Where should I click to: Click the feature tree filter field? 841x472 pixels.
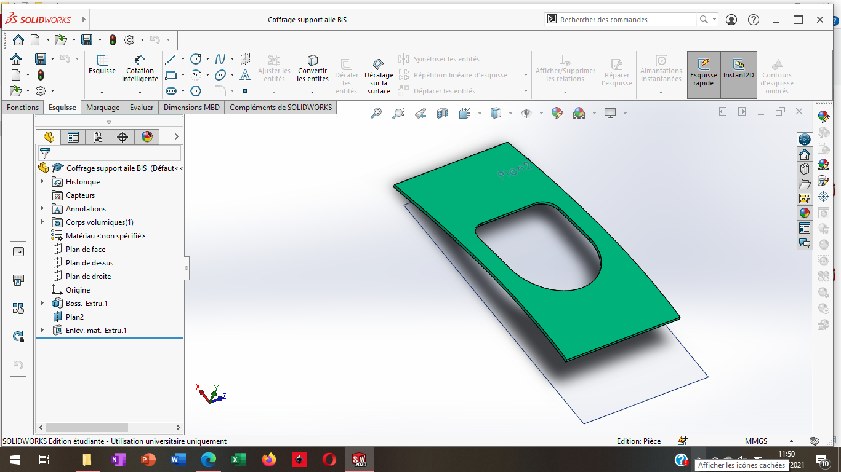tap(110, 154)
